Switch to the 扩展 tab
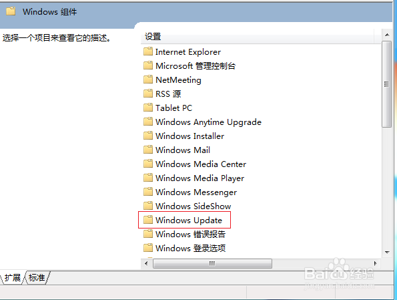Image resolution: width=397 pixels, height=300 pixels. pyautogui.click(x=13, y=278)
